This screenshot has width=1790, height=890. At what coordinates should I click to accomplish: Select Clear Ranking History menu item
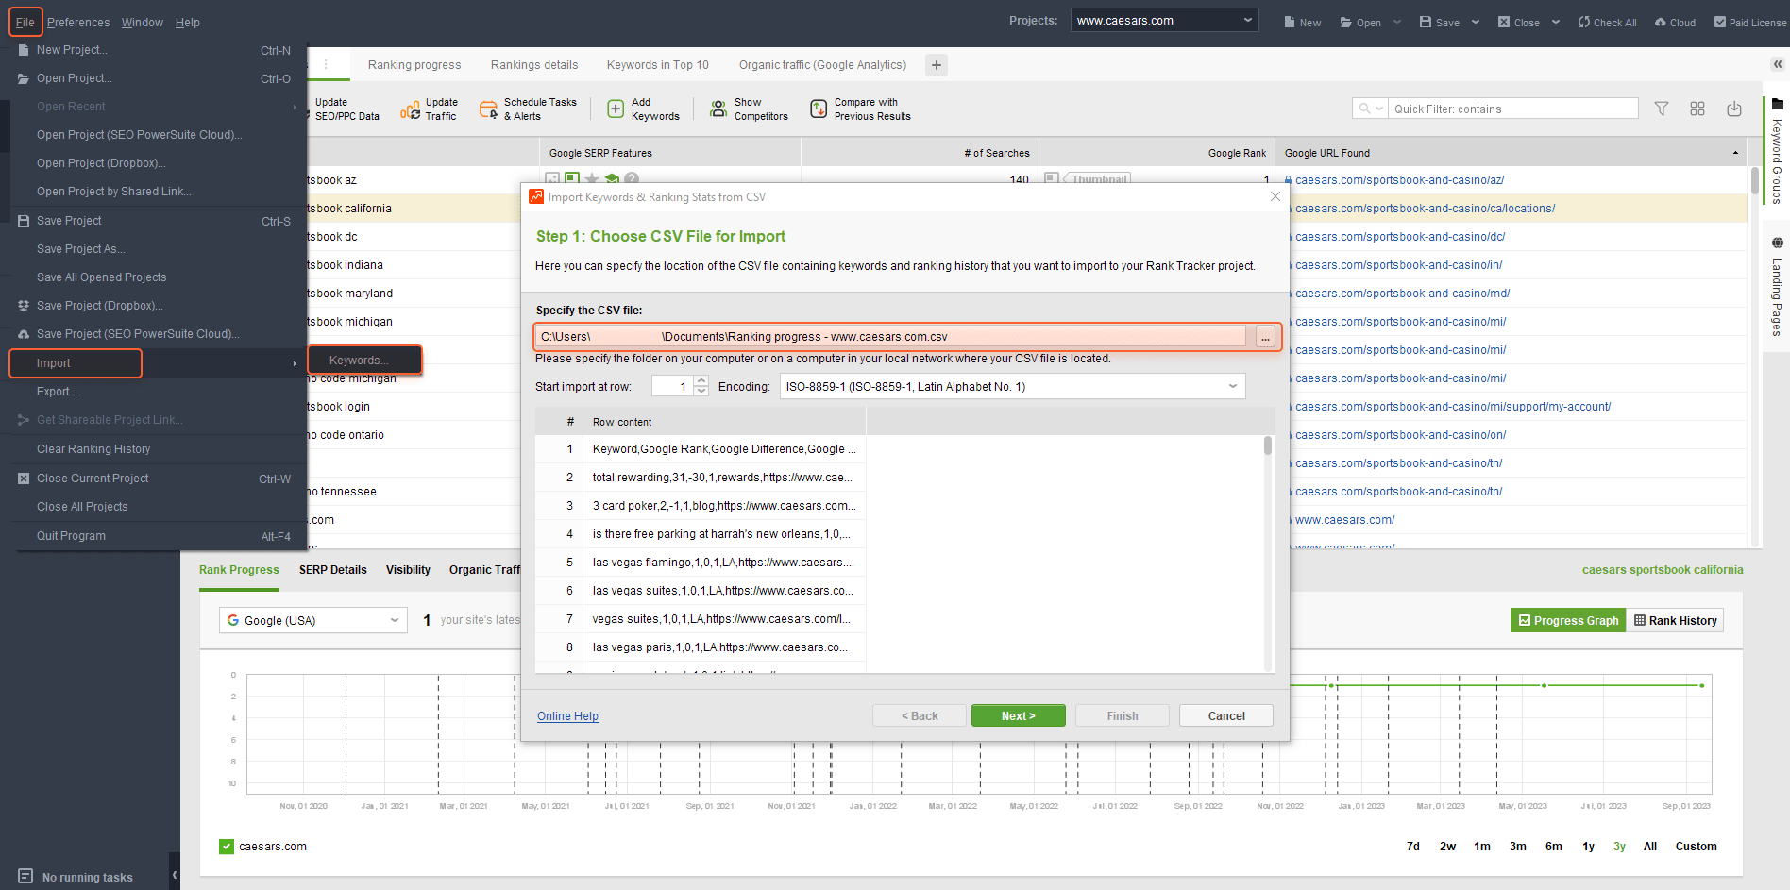point(93,449)
